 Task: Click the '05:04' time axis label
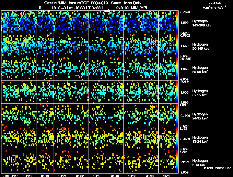(150, 176)
